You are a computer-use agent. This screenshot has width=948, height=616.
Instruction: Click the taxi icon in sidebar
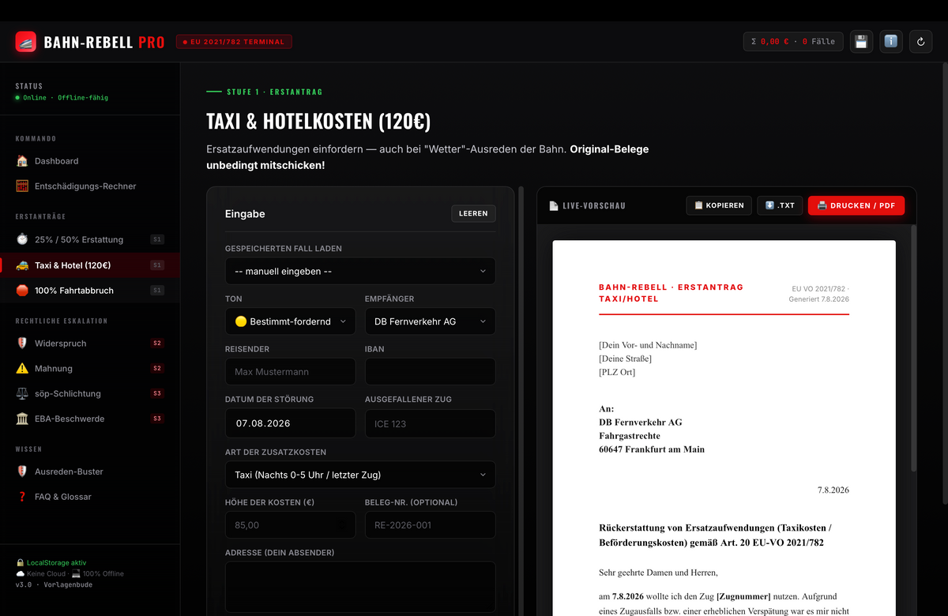coord(22,265)
